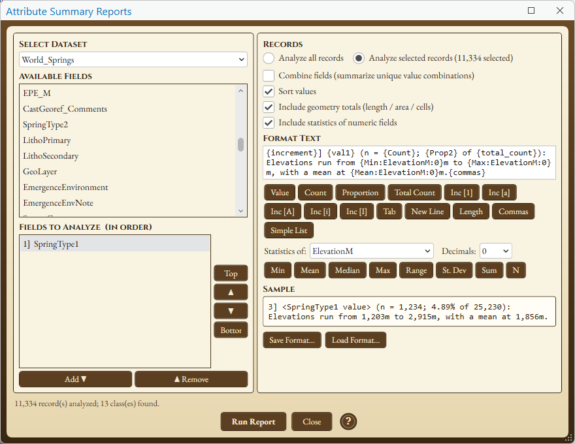Image resolution: width=575 pixels, height=444 pixels.
Task: Uncheck the Sort values checkbox
Action: [x=269, y=91]
